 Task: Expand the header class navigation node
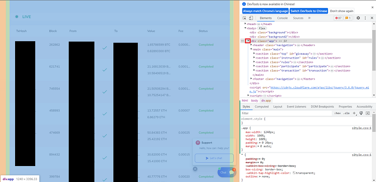(251, 45)
